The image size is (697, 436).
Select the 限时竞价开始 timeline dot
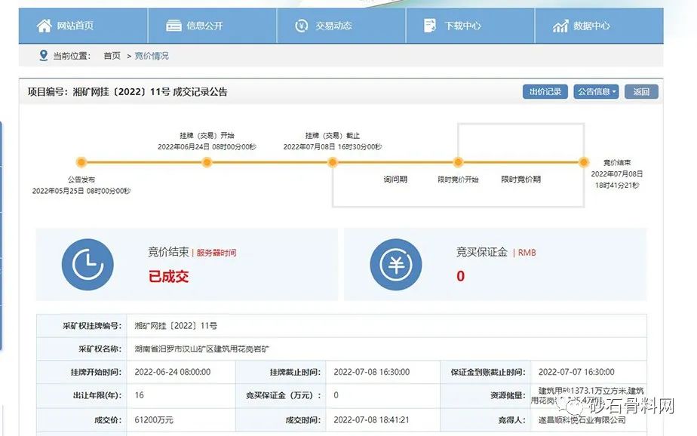click(x=458, y=162)
